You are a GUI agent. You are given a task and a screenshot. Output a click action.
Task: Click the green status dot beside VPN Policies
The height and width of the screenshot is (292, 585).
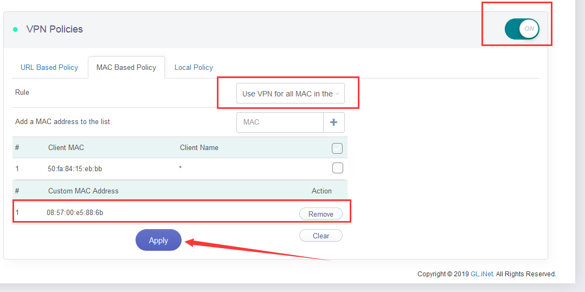[x=15, y=29]
